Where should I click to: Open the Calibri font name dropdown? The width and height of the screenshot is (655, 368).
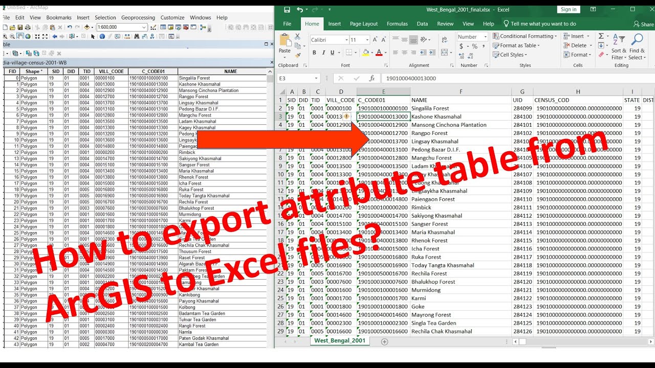click(x=346, y=40)
